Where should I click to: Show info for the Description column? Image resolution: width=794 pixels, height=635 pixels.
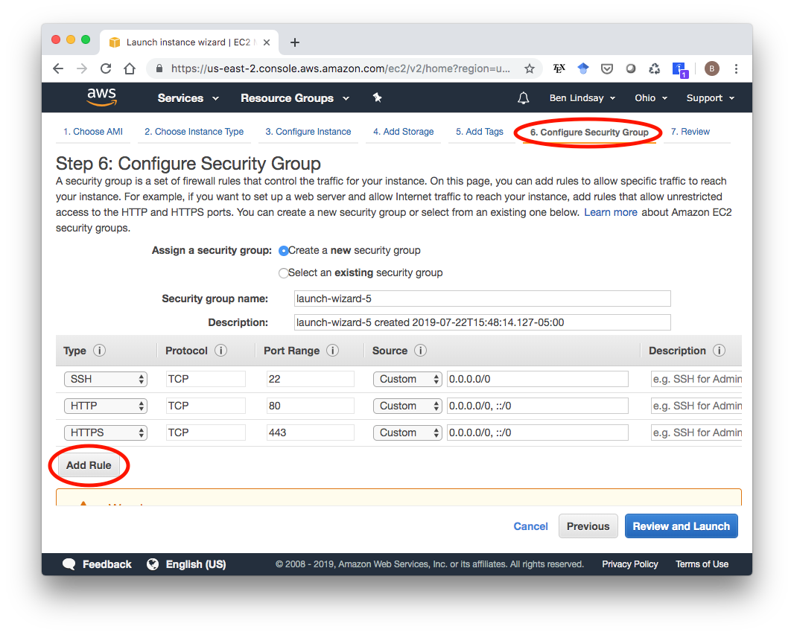coord(719,350)
